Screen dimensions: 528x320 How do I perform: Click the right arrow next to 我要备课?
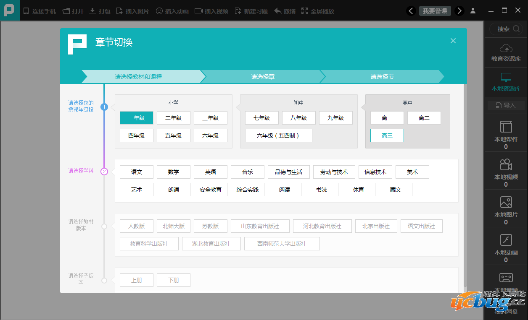[x=459, y=11]
